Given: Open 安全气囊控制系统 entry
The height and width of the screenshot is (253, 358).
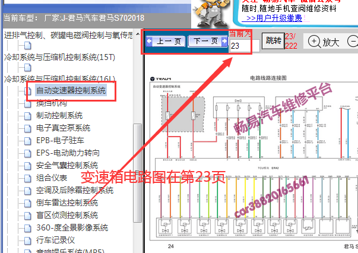Looking at the screenshot, I should (x=67, y=165).
